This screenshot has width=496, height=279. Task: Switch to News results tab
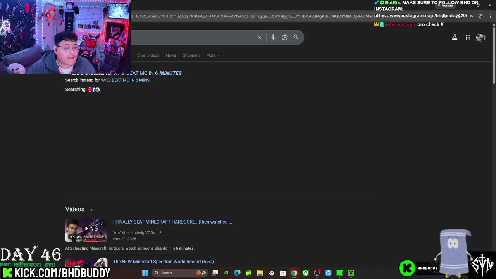pos(171,55)
